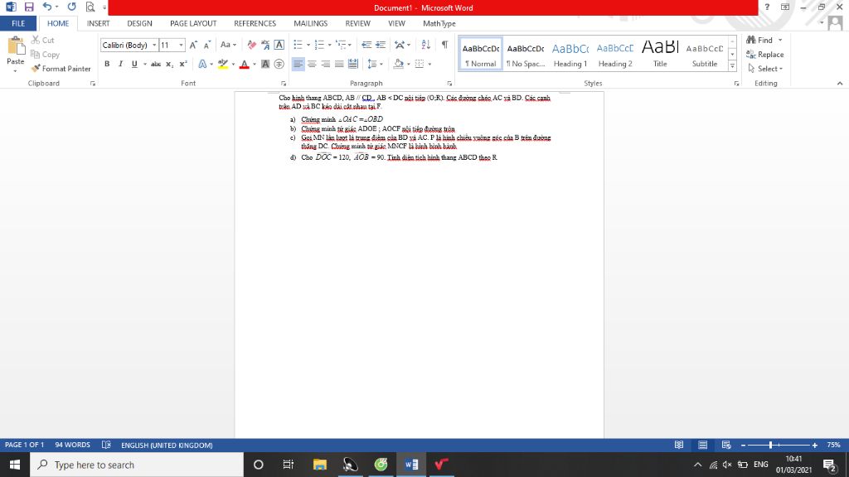The height and width of the screenshot is (477, 849).
Task: Open the font size dropdown
Action: (x=181, y=45)
